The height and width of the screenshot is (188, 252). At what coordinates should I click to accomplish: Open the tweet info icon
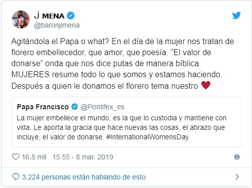(x=237, y=157)
